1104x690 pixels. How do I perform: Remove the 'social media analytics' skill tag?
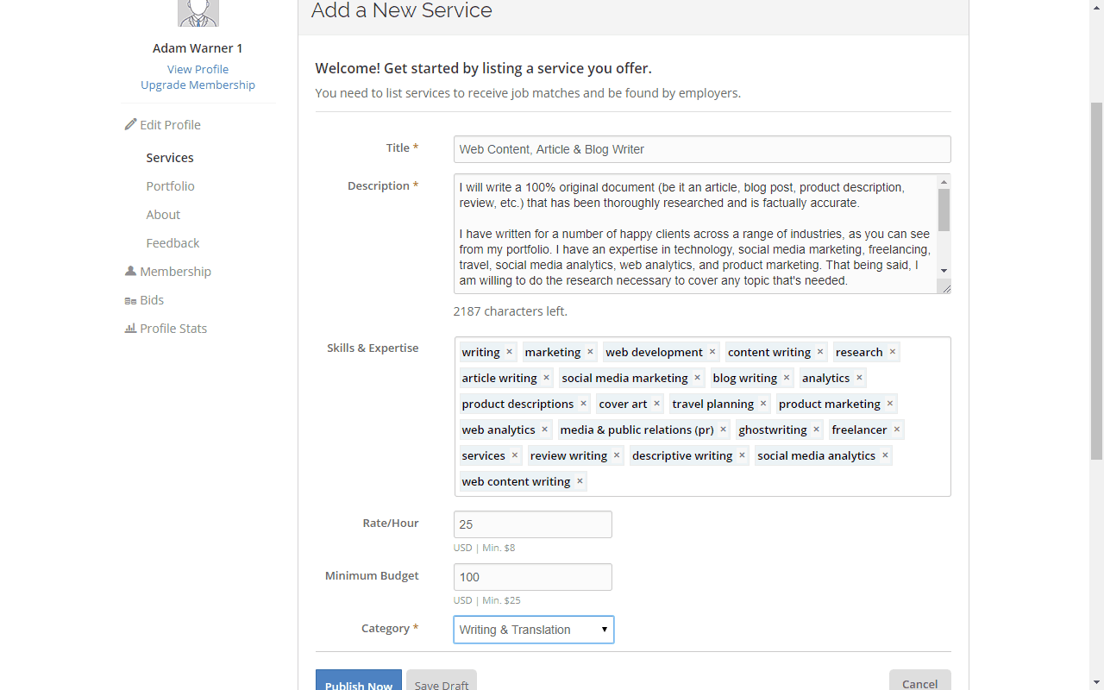coord(885,455)
